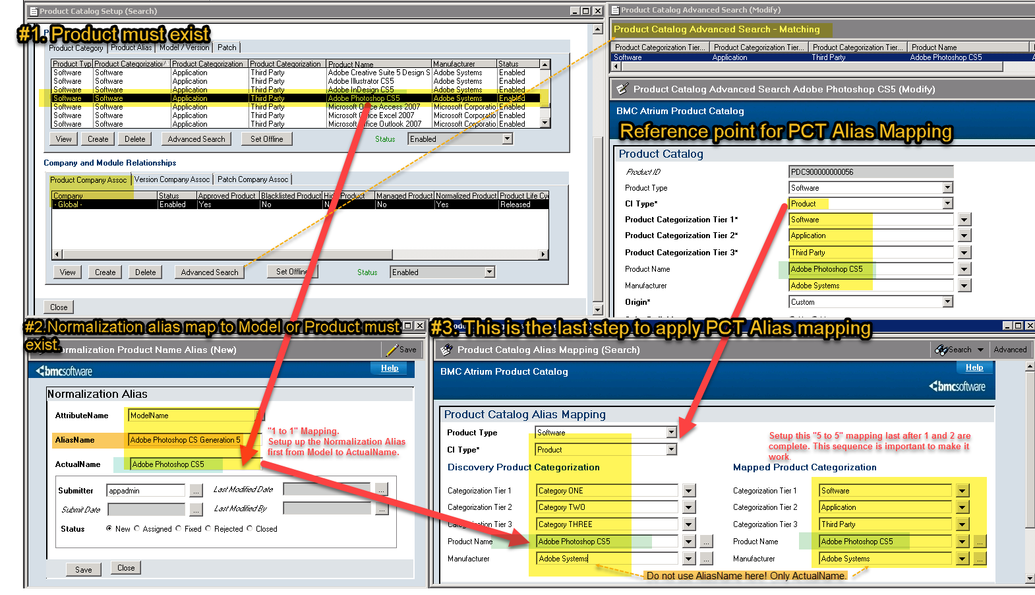This screenshot has height=595, width=1035.
Task: Choose the Closed status radio button
Action: tap(250, 528)
